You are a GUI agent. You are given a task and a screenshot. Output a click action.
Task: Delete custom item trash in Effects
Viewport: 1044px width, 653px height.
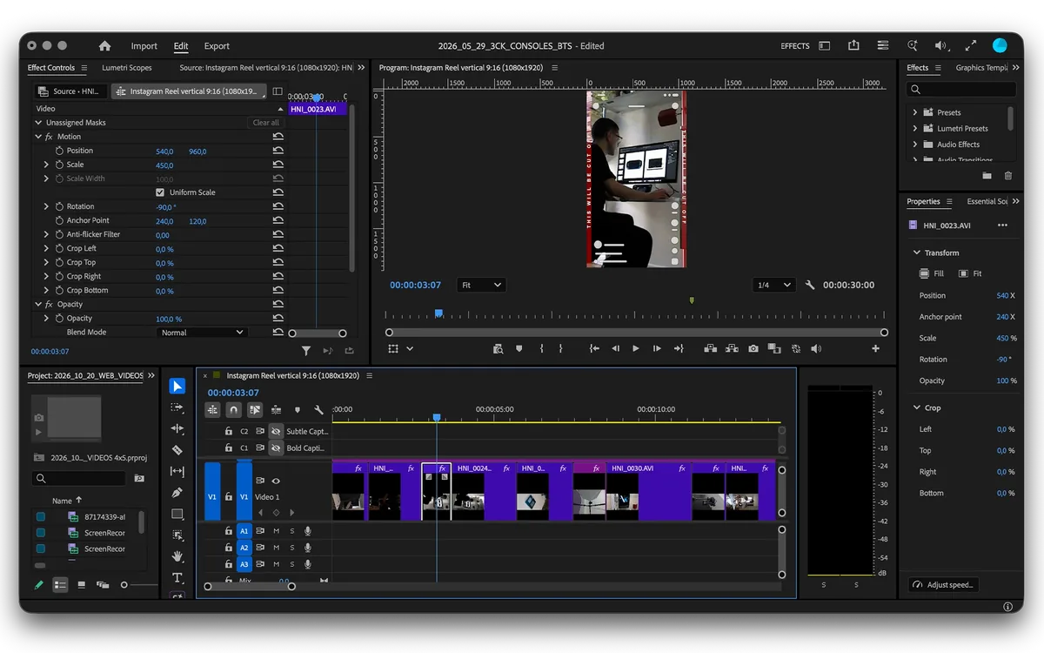click(x=1008, y=176)
